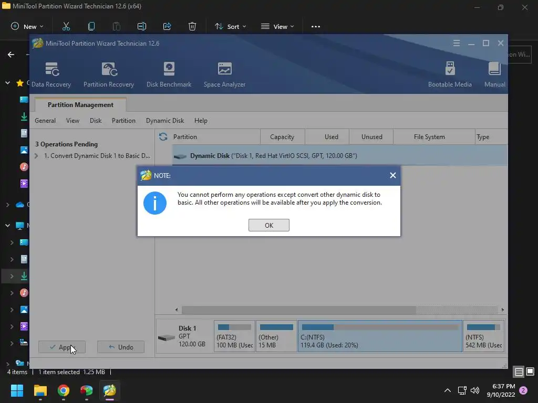
Task: Switch to details view in File Explorer
Action: click(x=519, y=372)
